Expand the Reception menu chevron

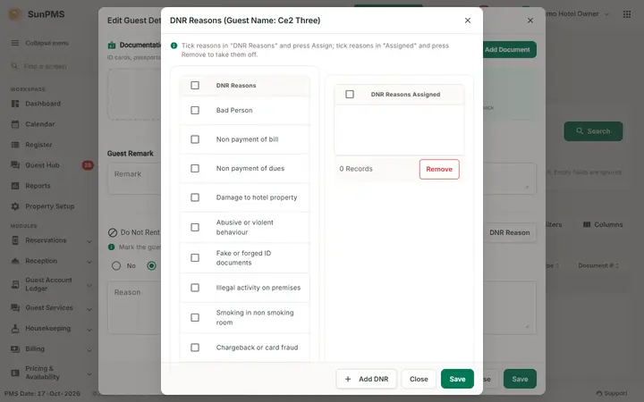(89, 262)
